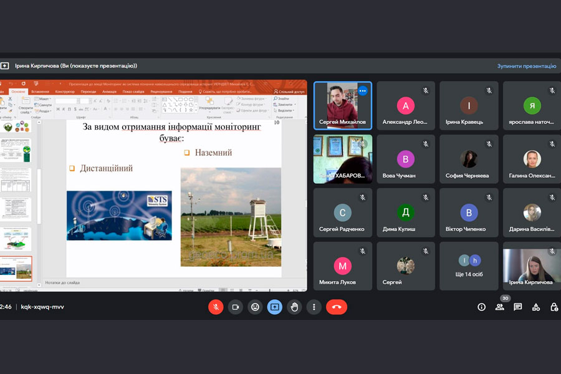Screen dimensions: 561x374
Task: Open 'Контур фігури' shape outline dropdown
Action: point(251,105)
